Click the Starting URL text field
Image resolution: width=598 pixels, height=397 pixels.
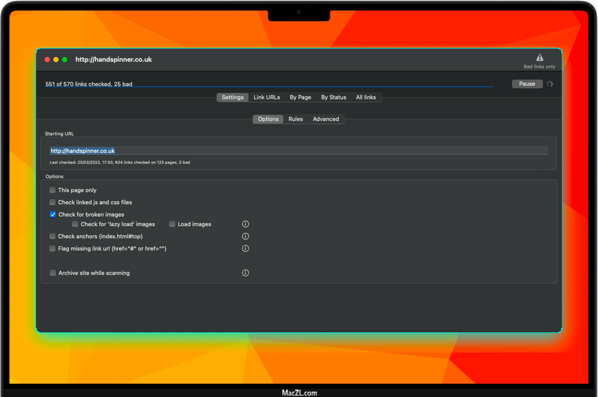click(299, 151)
